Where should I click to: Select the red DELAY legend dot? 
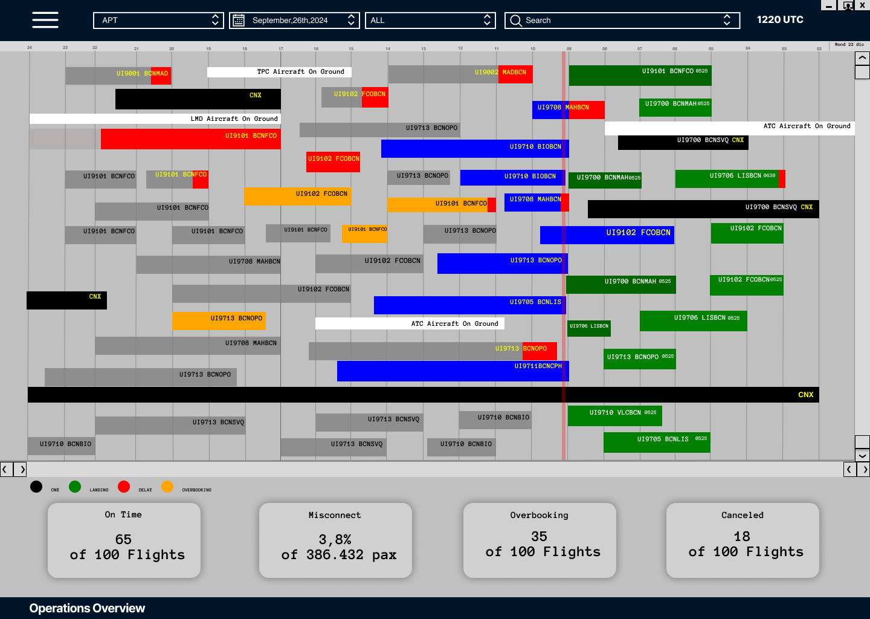124,487
